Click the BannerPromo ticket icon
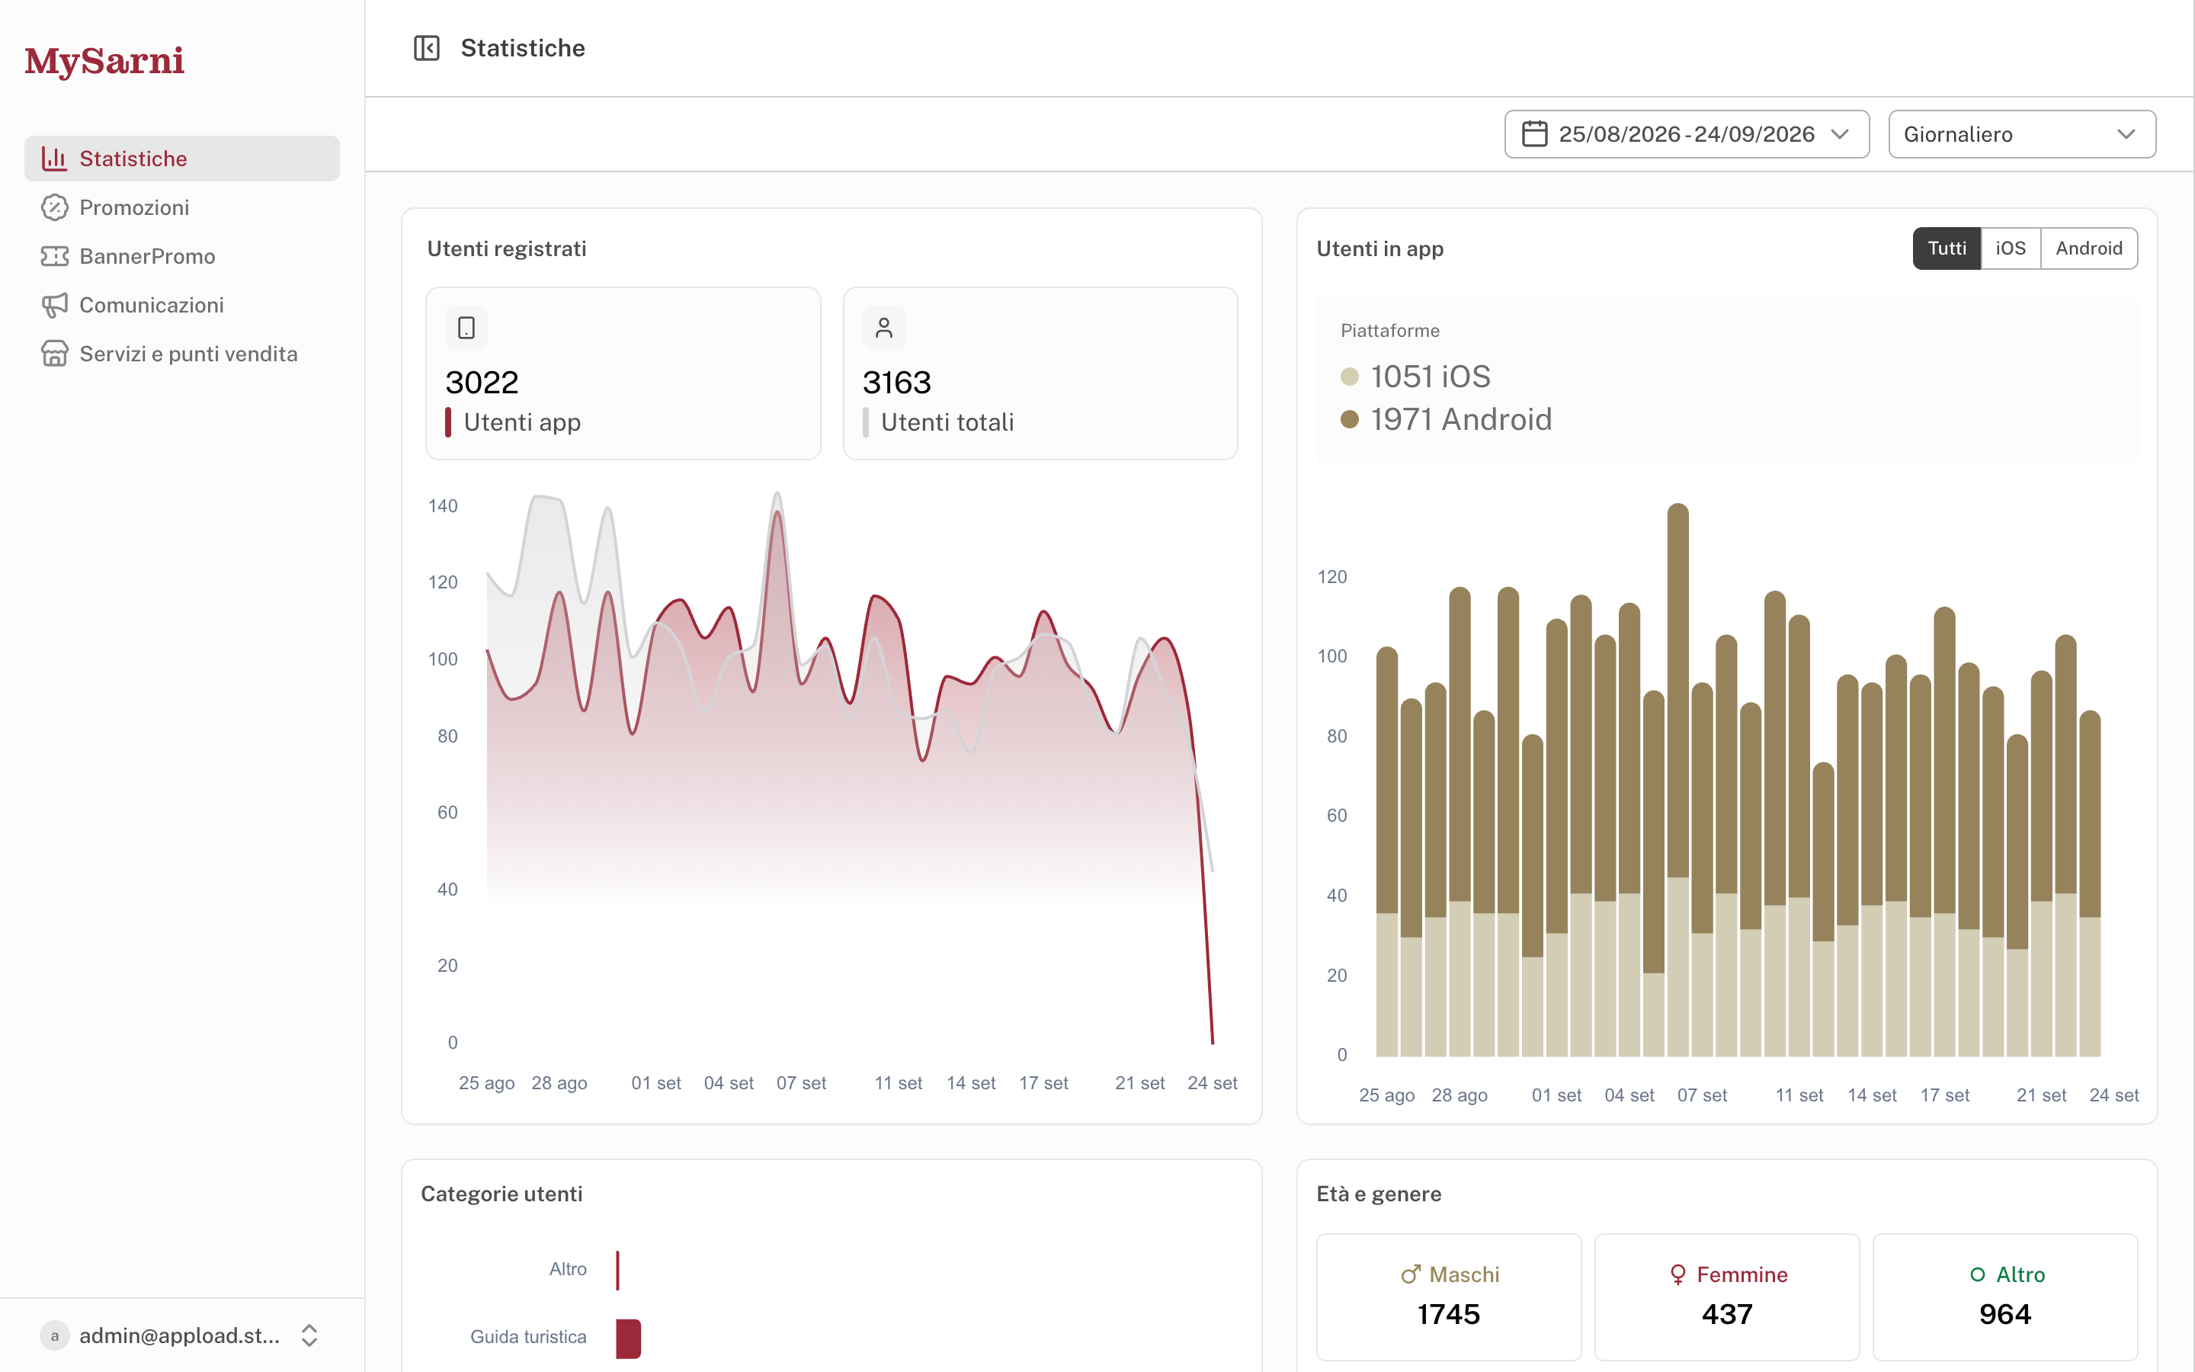The width and height of the screenshot is (2195, 1372). pyautogui.click(x=54, y=257)
